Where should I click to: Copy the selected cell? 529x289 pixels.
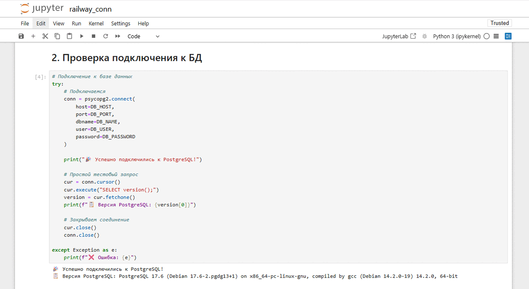coord(57,36)
